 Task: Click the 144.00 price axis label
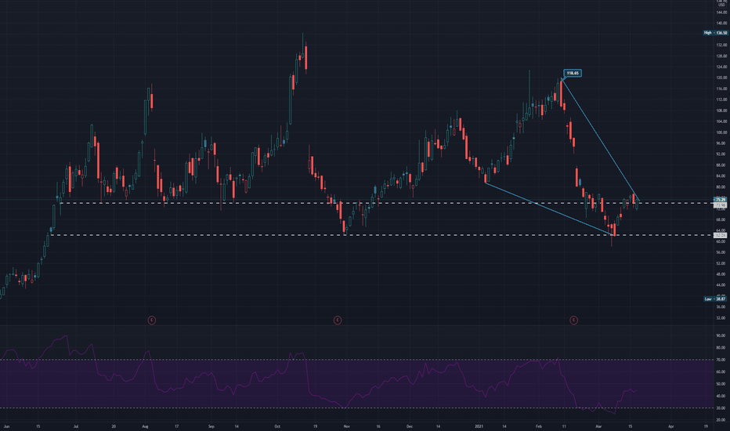[x=721, y=12]
